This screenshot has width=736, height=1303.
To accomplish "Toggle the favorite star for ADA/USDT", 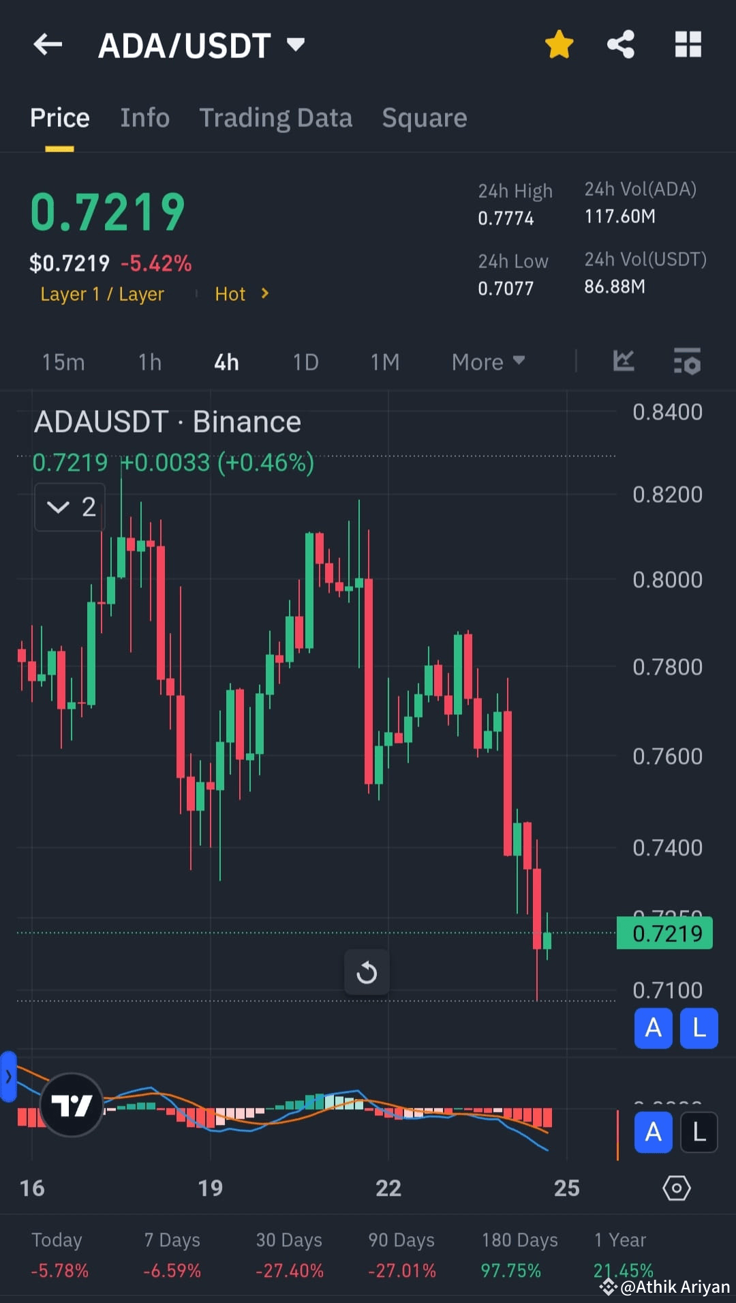I will pos(559,43).
